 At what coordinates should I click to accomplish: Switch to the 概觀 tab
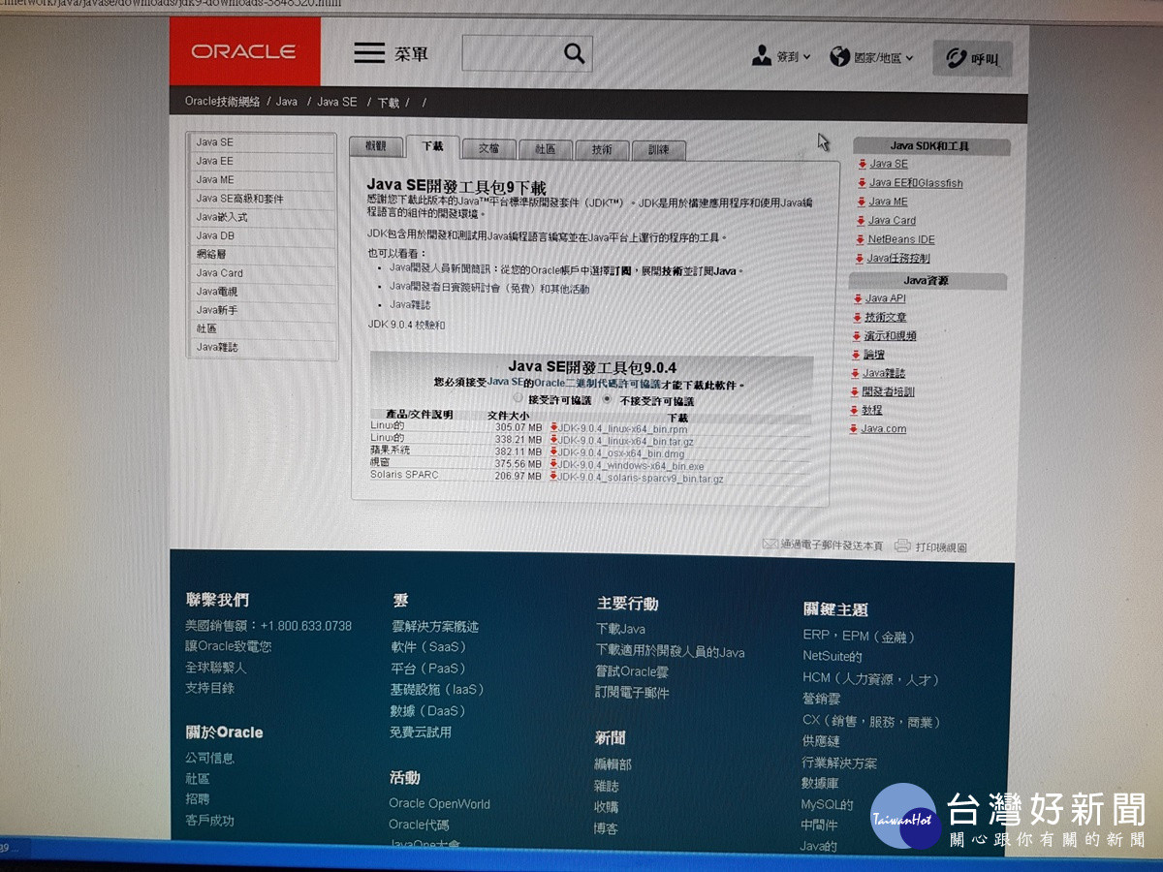[x=375, y=146]
